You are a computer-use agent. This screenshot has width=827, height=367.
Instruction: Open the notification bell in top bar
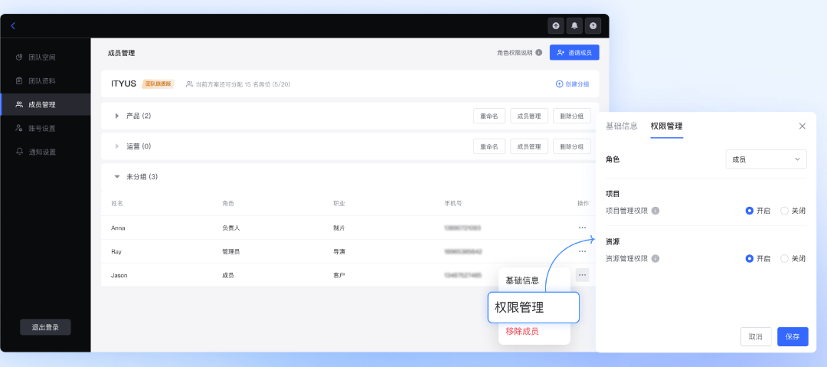pos(574,25)
